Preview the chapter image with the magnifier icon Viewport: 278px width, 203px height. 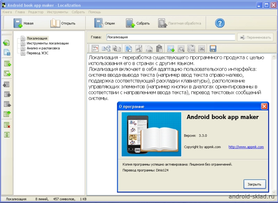point(181,48)
